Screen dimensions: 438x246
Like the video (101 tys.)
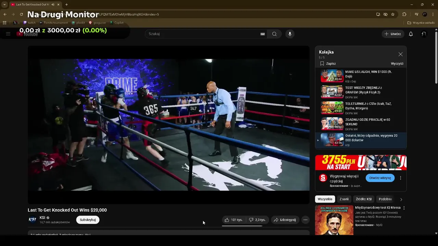pyautogui.click(x=233, y=220)
